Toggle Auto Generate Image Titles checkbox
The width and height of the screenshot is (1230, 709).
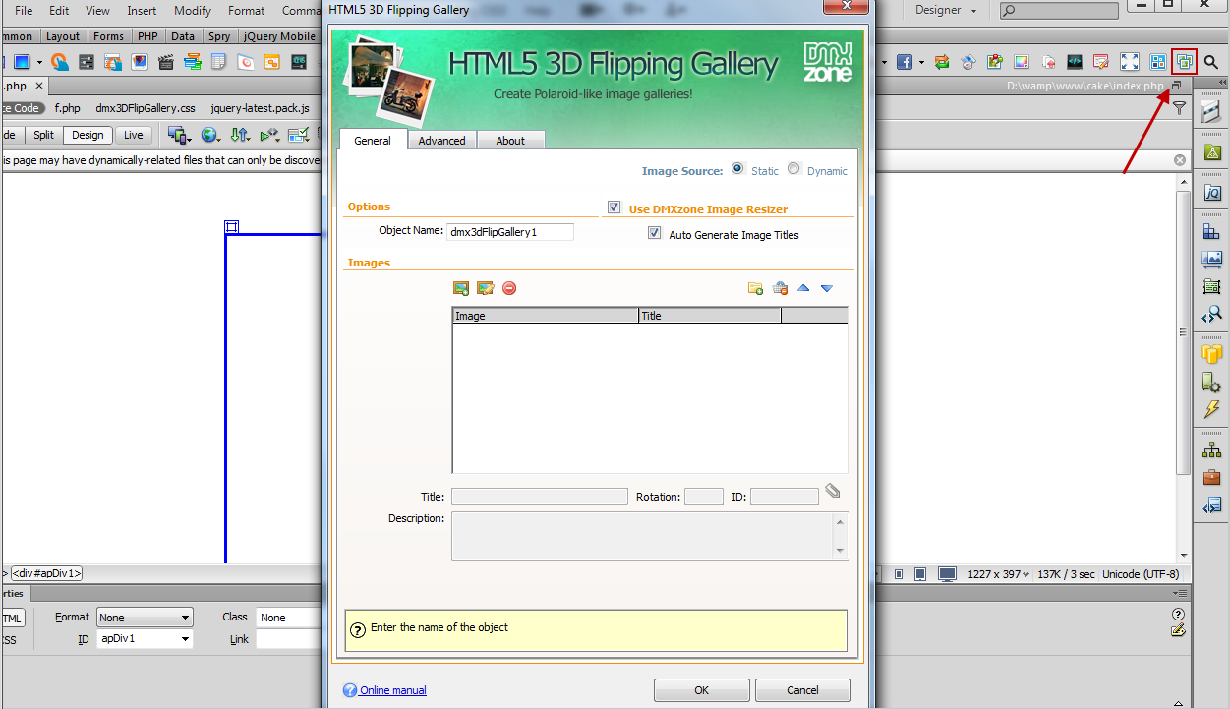click(x=655, y=234)
